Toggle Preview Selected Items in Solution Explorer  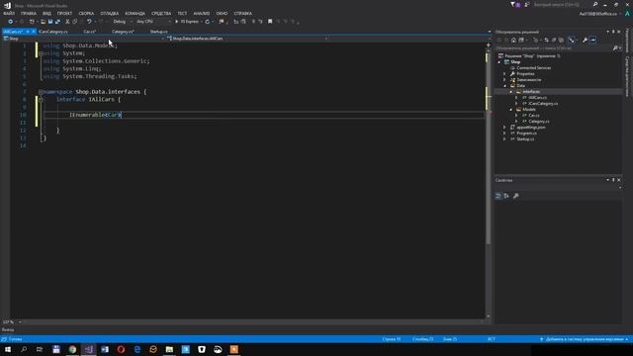[593, 40]
